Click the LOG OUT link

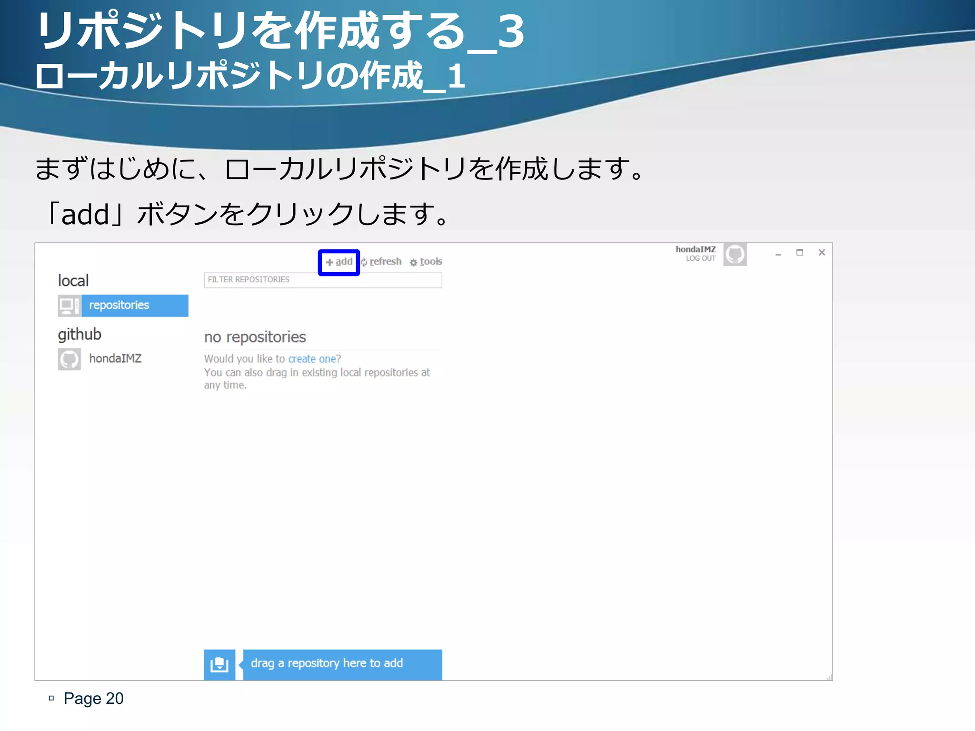point(701,258)
